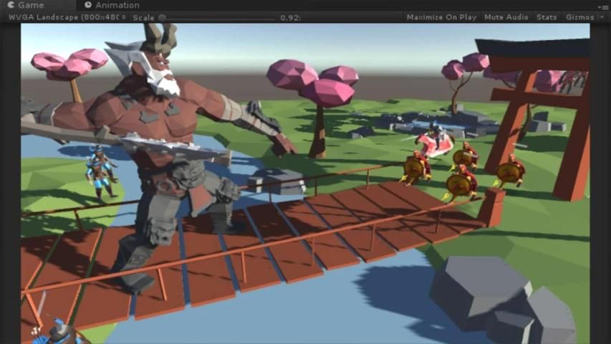Show the Stats overlay
The width and height of the screenshot is (611, 344).
point(546,17)
